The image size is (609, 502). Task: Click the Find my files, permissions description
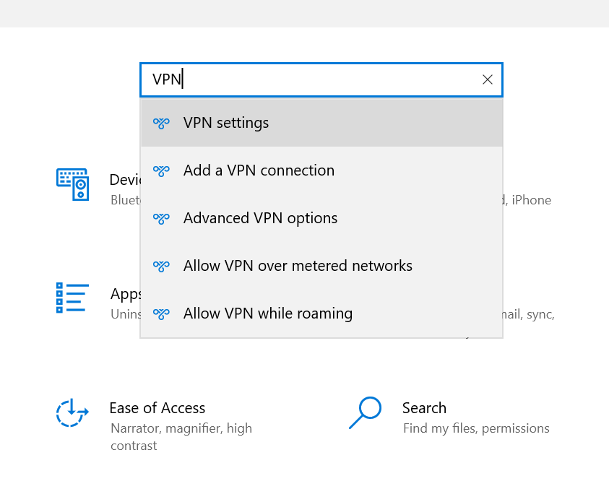point(476,428)
